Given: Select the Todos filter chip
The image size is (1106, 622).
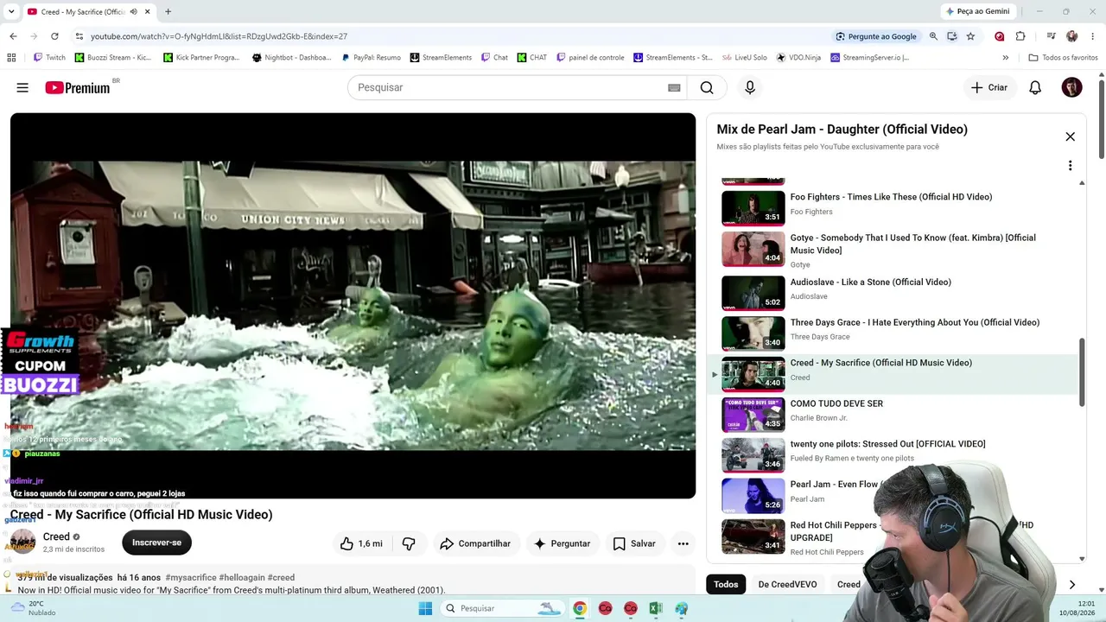Looking at the screenshot, I should [x=726, y=585].
